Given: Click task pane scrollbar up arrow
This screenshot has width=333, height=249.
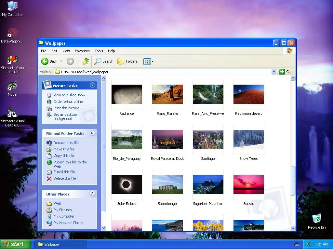Looking at the screenshot, I should click(104, 78).
